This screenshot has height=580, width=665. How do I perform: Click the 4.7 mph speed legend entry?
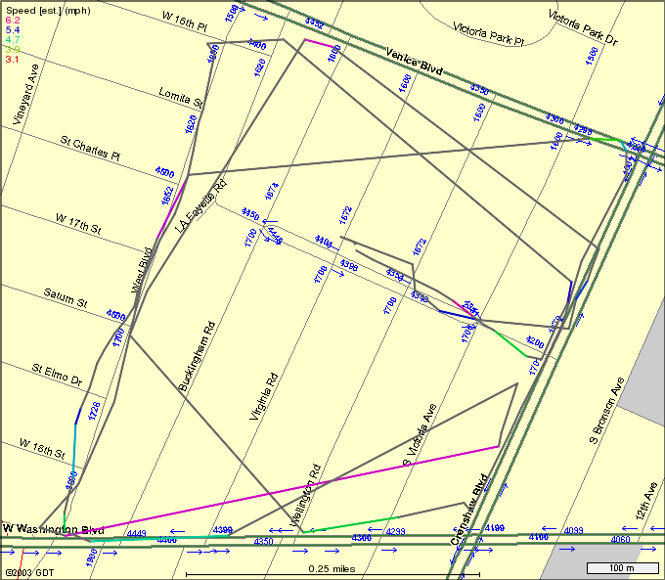13,39
